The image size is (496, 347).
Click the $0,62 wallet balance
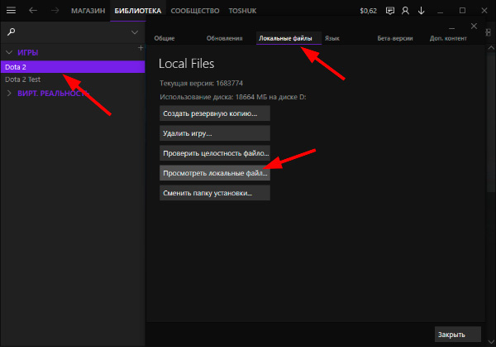click(x=368, y=11)
